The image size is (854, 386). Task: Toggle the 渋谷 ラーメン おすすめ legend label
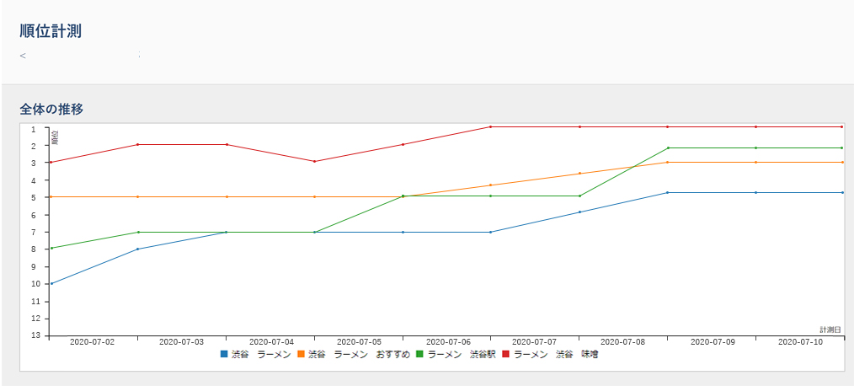[x=359, y=355]
